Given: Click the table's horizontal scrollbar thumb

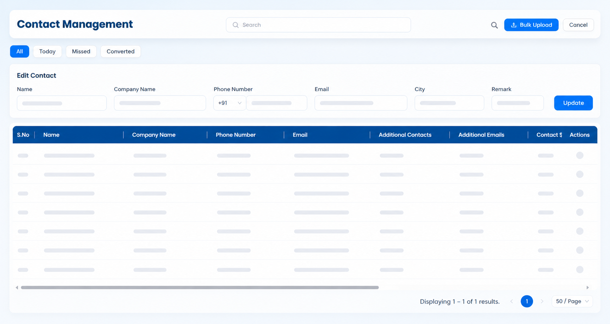Looking at the screenshot, I should pyautogui.click(x=200, y=287).
